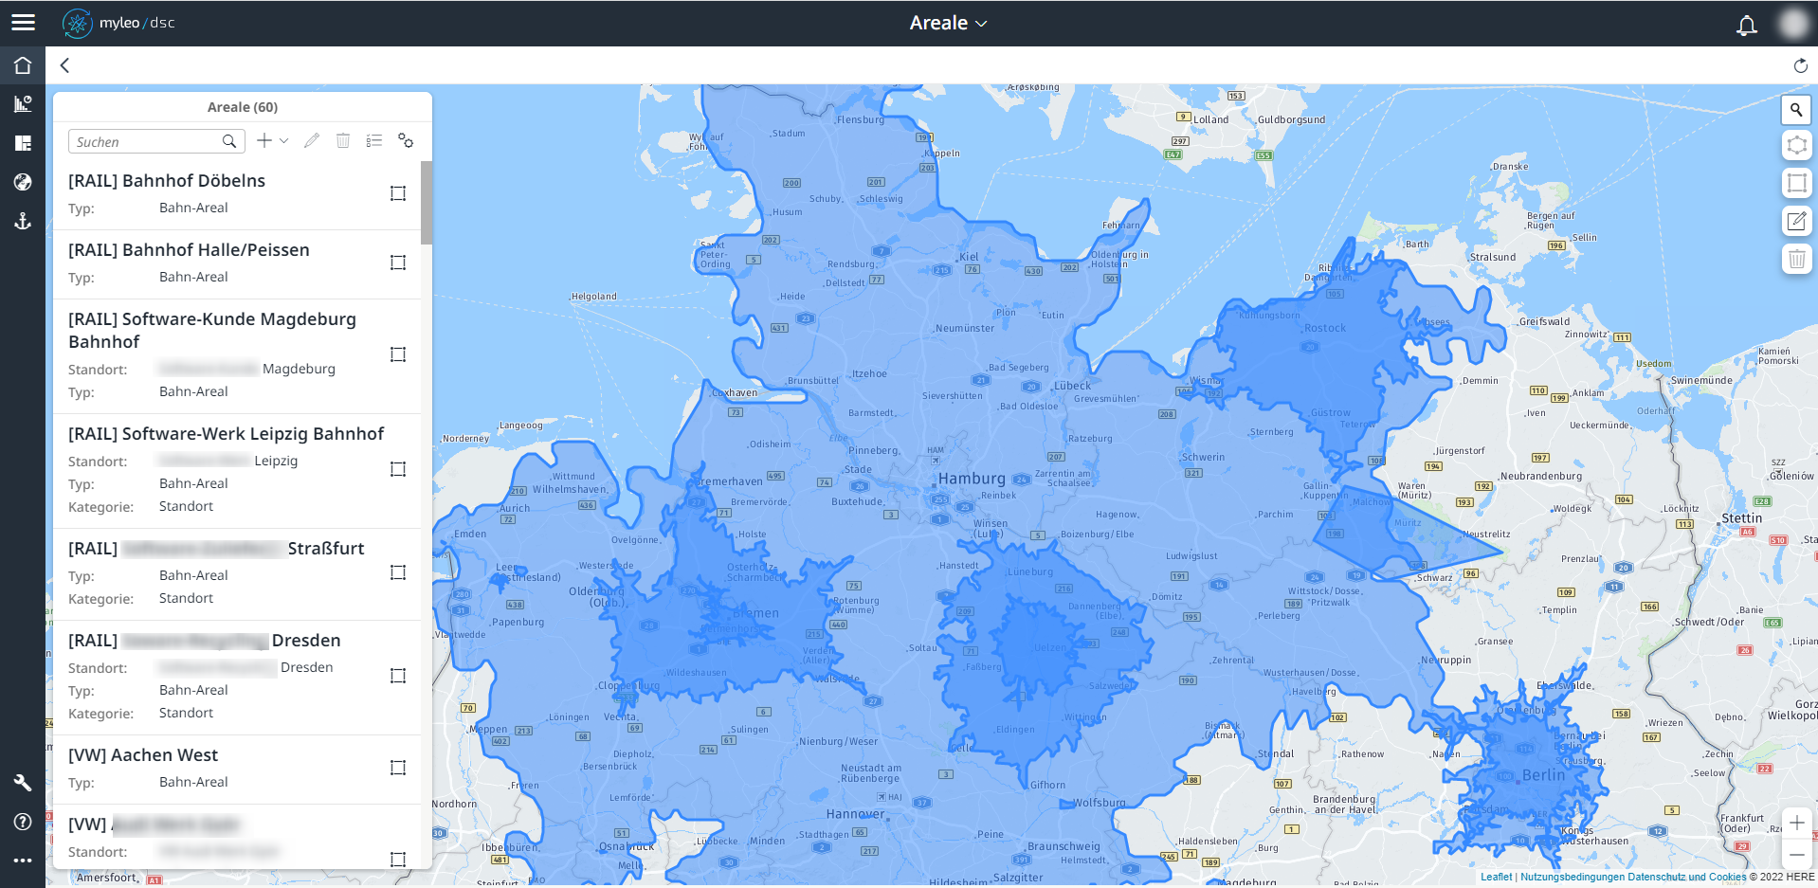Show area for Bahnhof Halle/Peissen
The width and height of the screenshot is (1818, 888).
click(x=398, y=263)
